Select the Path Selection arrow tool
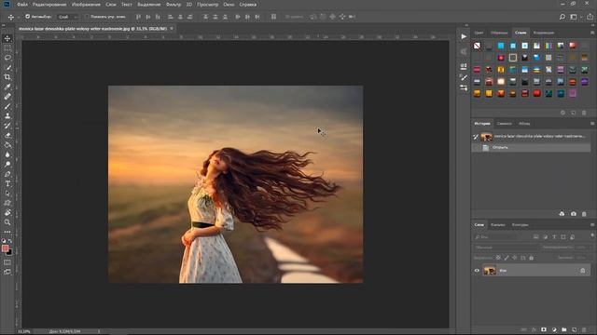Screen dimensions: 597x335 point(7,194)
